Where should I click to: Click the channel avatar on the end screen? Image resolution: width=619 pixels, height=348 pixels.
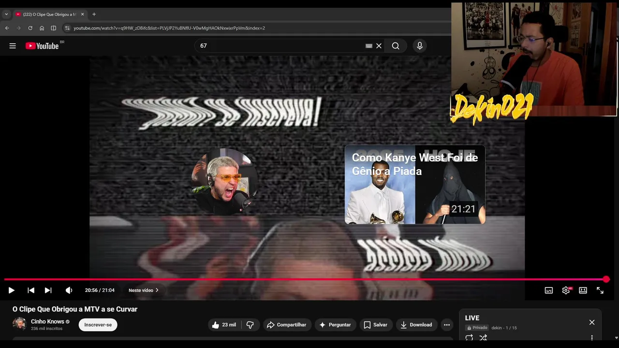pyautogui.click(x=224, y=182)
